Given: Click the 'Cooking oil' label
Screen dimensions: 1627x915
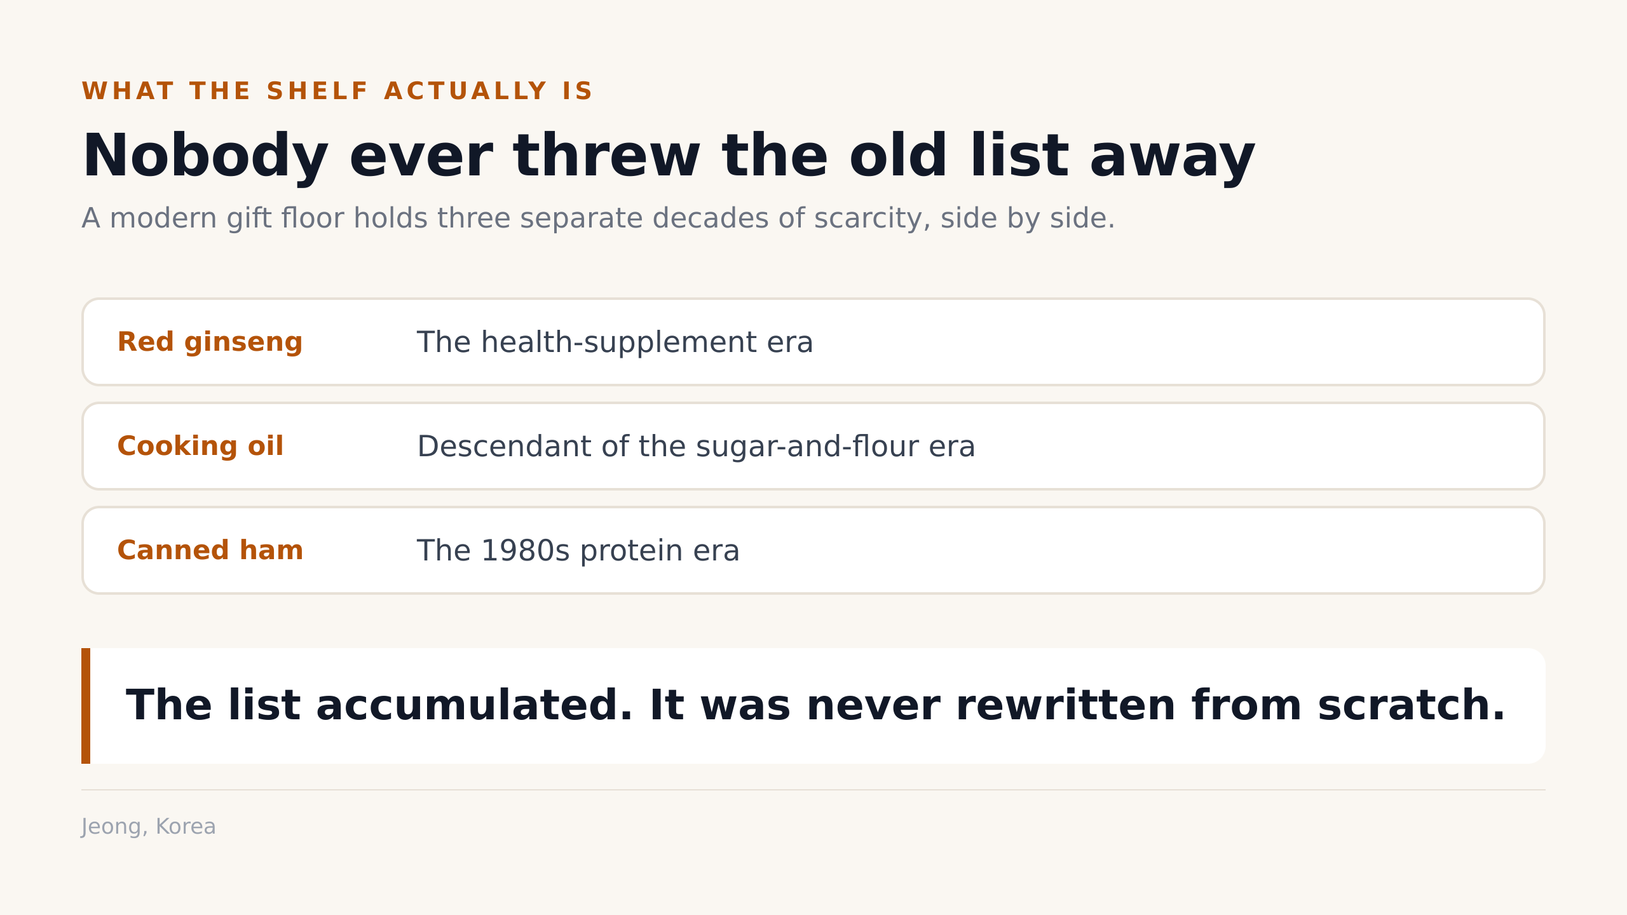Looking at the screenshot, I should (200, 446).
